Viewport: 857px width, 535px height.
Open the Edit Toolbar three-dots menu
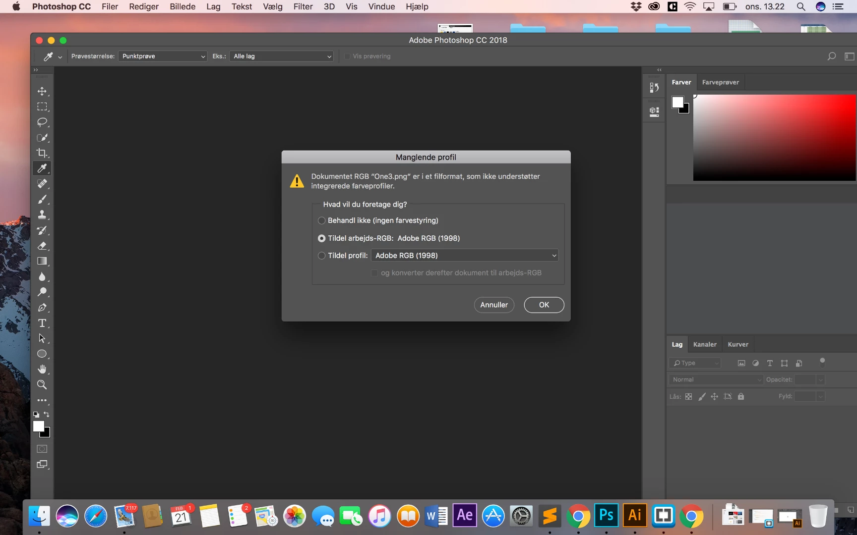point(42,400)
